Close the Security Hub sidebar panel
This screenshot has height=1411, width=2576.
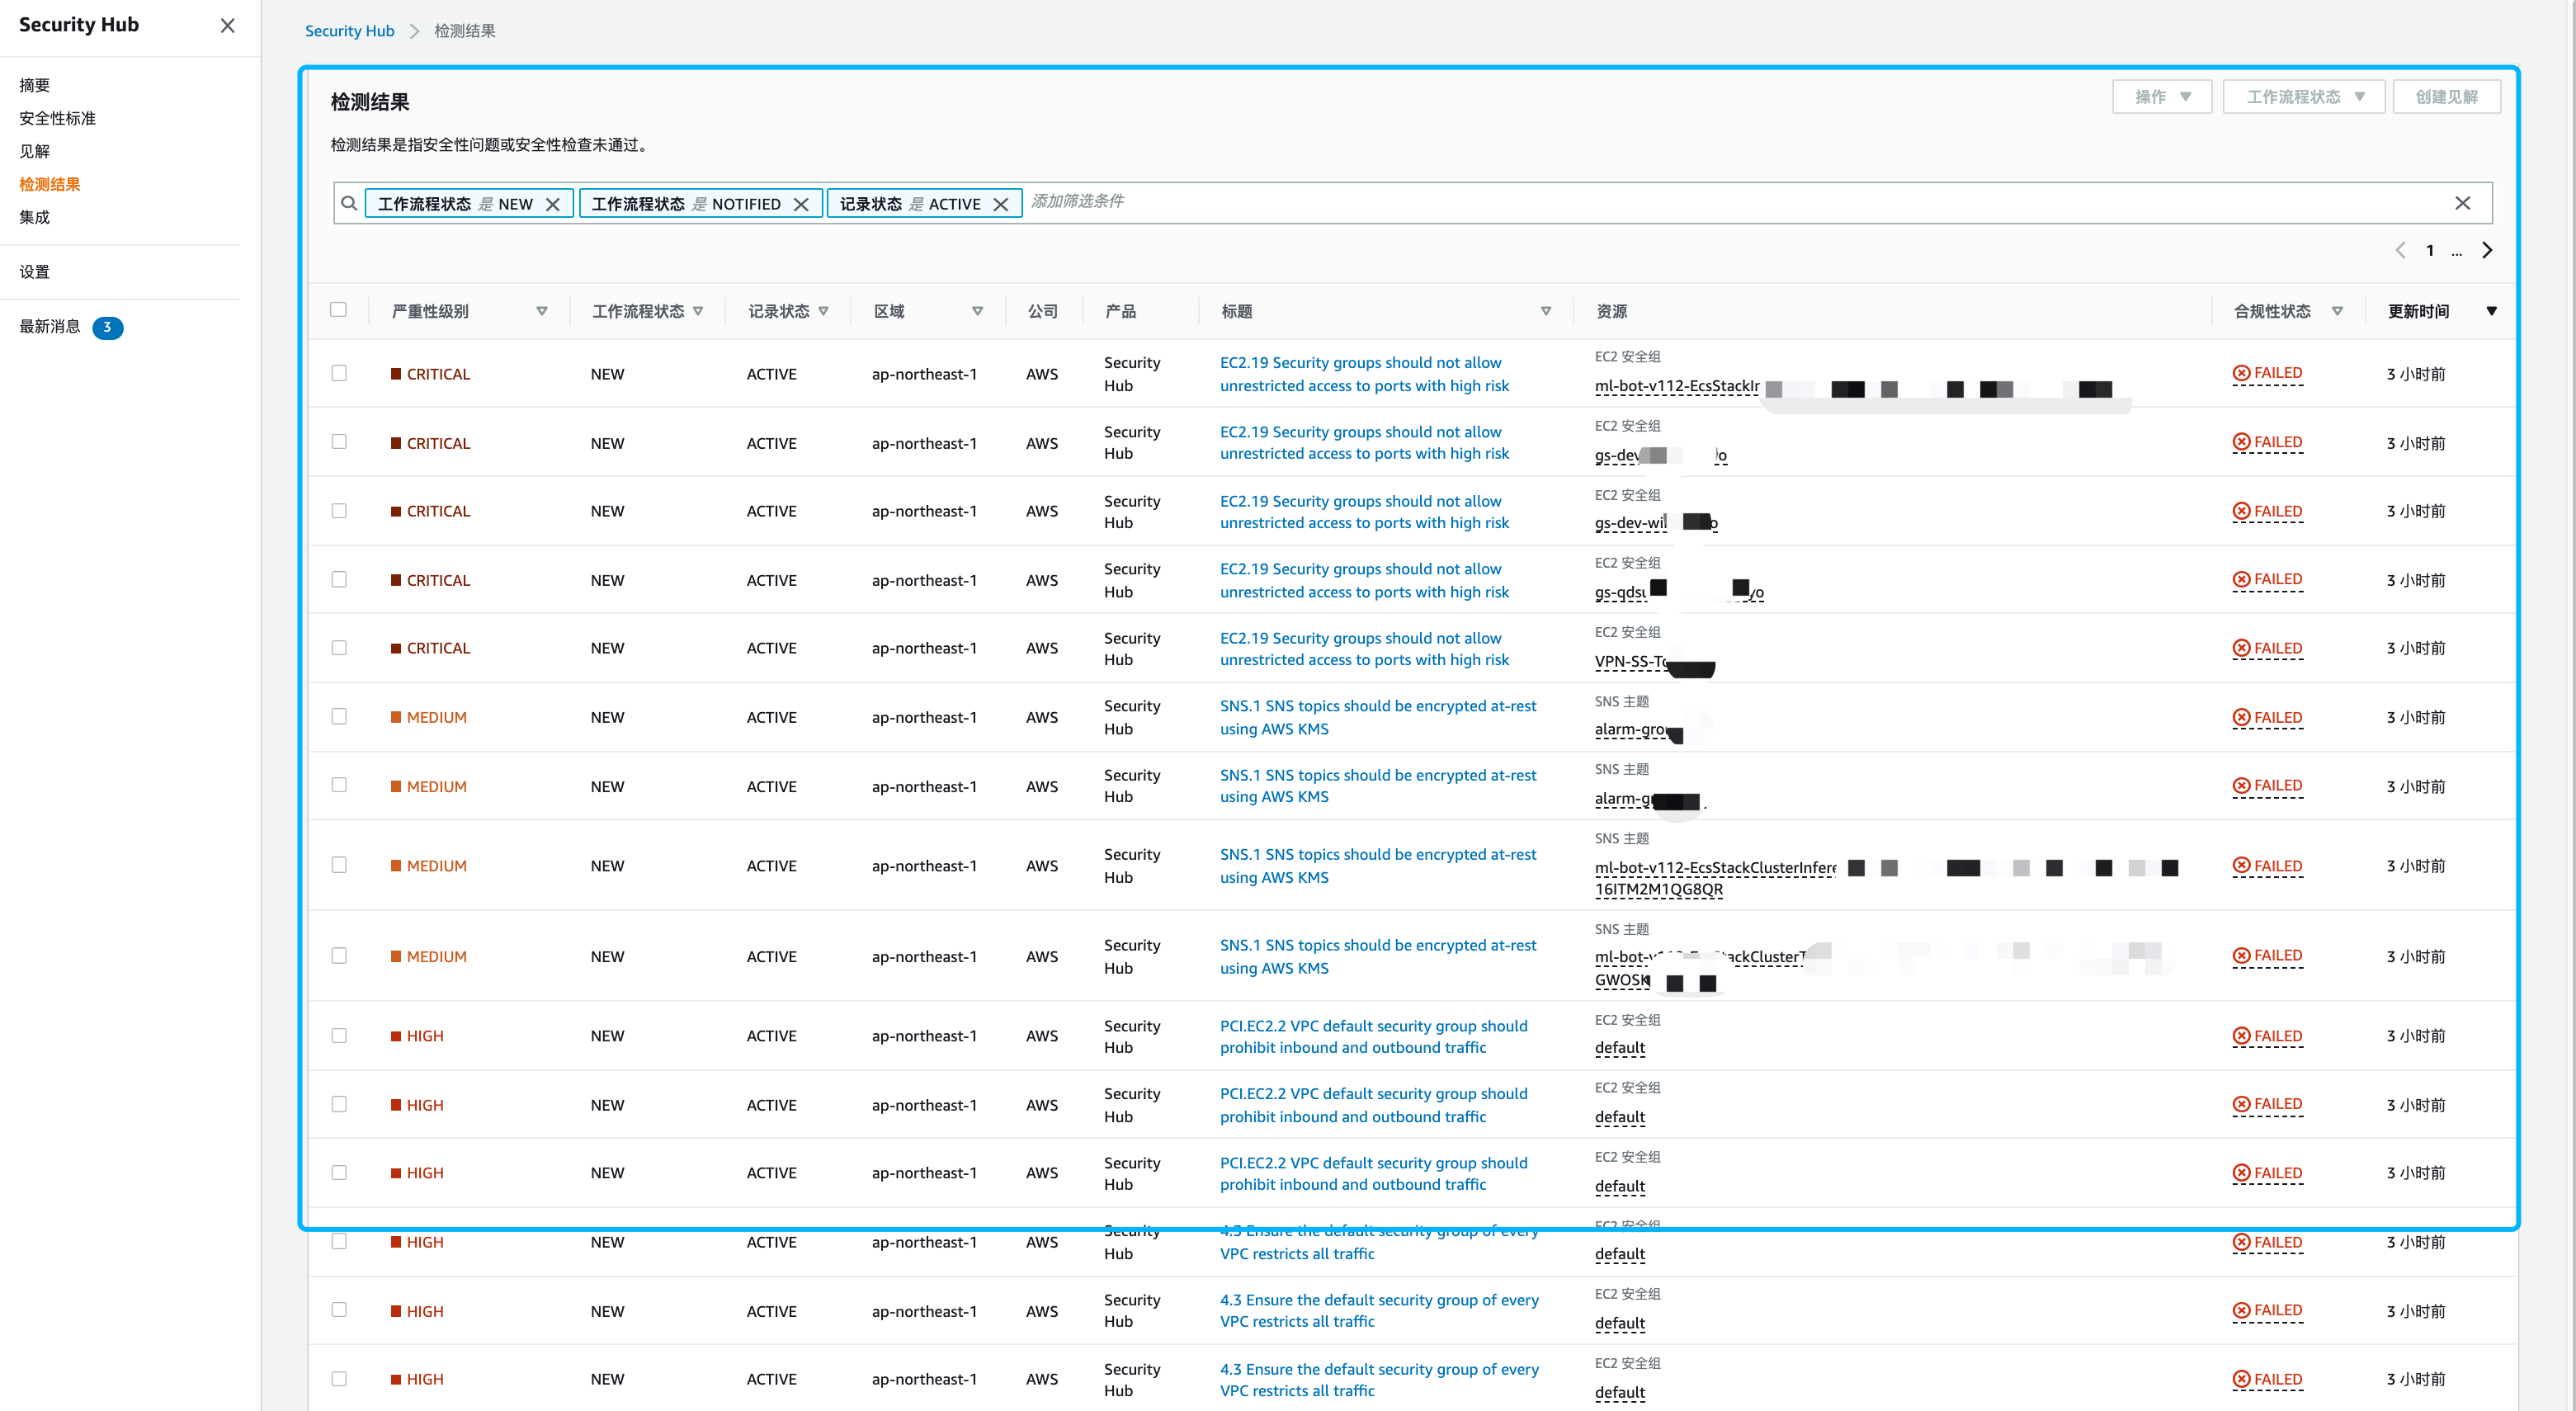pos(228,26)
